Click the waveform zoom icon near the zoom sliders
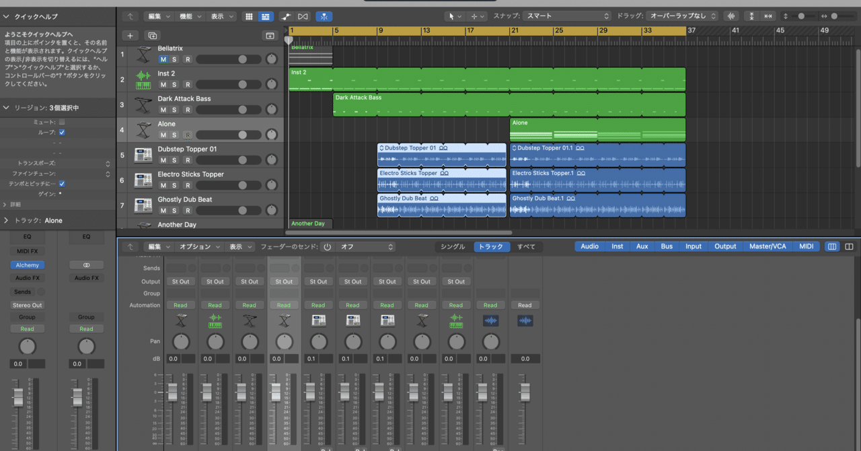Viewport: 861px width, 451px height. tap(731, 16)
